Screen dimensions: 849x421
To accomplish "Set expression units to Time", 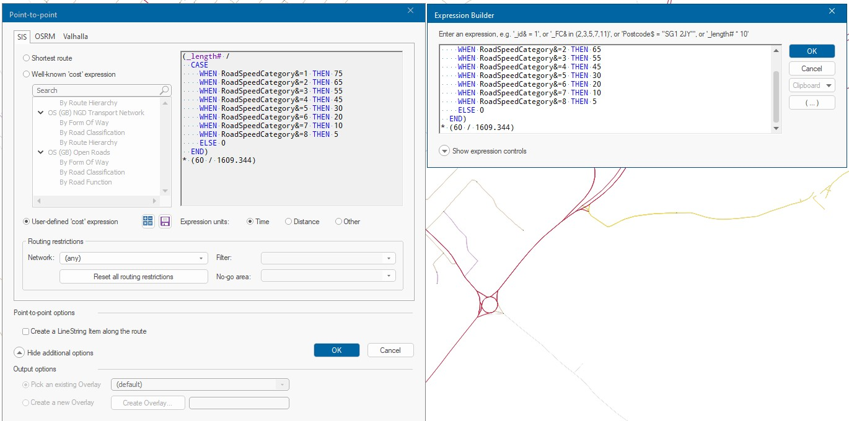I will [x=258, y=222].
